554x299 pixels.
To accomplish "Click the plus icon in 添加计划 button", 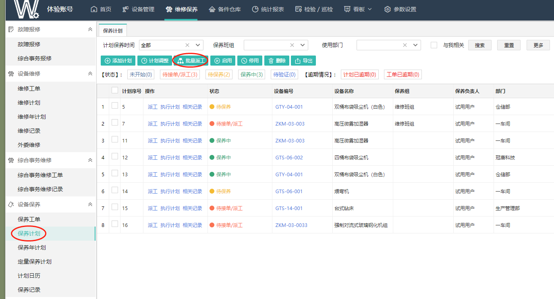I will [x=107, y=61].
